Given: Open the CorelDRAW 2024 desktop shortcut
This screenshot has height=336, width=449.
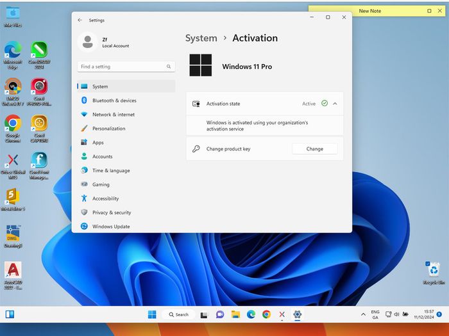Looking at the screenshot, I should pos(39,55).
